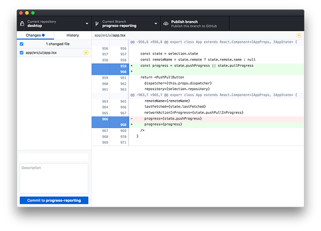The image size is (321, 231).
Task: Open the Current repository dropdown arrow
Action: 87,24
